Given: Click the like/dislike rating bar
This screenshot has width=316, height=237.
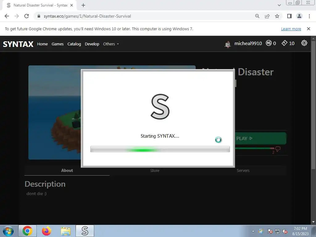Looking at the screenshot, I should coord(255,148).
